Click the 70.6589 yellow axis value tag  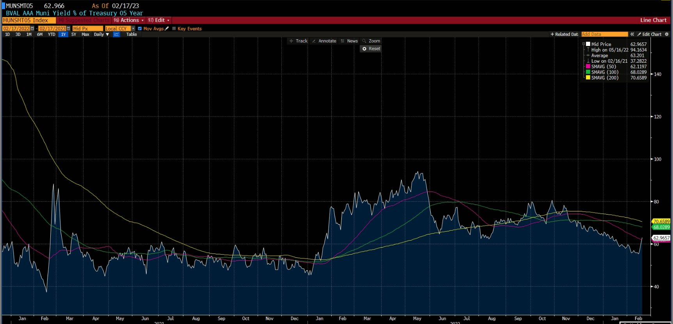(661, 221)
